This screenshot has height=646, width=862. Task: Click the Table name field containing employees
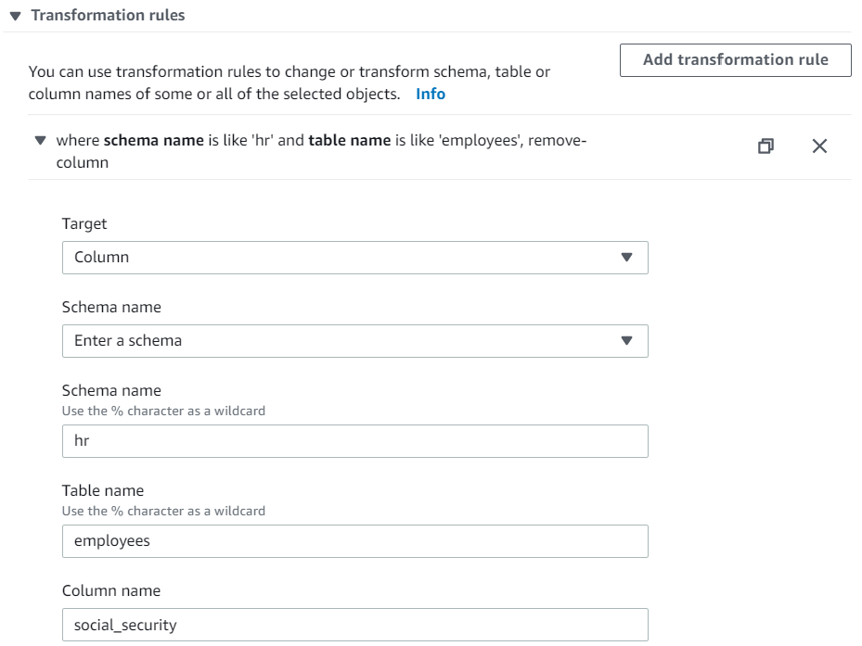[x=354, y=541]
